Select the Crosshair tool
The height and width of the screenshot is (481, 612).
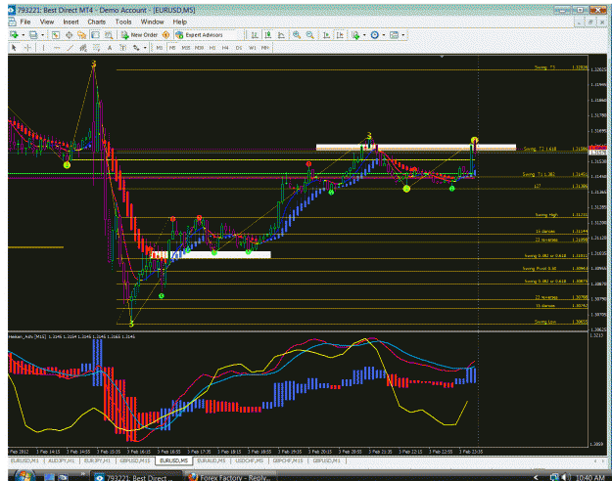[27, 48]
